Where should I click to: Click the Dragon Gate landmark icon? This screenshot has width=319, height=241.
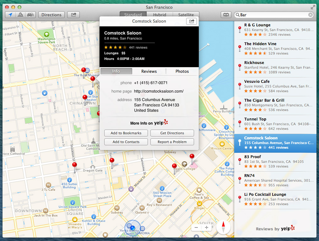tap(93, 167)
